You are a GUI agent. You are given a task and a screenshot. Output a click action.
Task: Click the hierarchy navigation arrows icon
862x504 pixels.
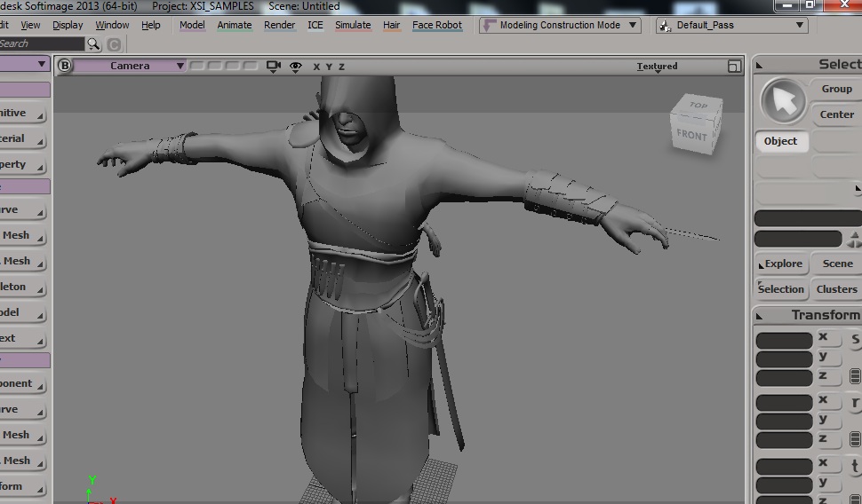[854, 240]
